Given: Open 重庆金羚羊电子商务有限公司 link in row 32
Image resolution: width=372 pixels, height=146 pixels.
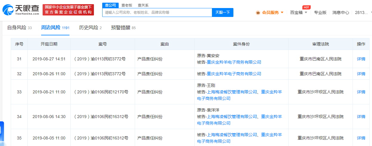Looking at the screenshot, I should click(x=234, y=74).
